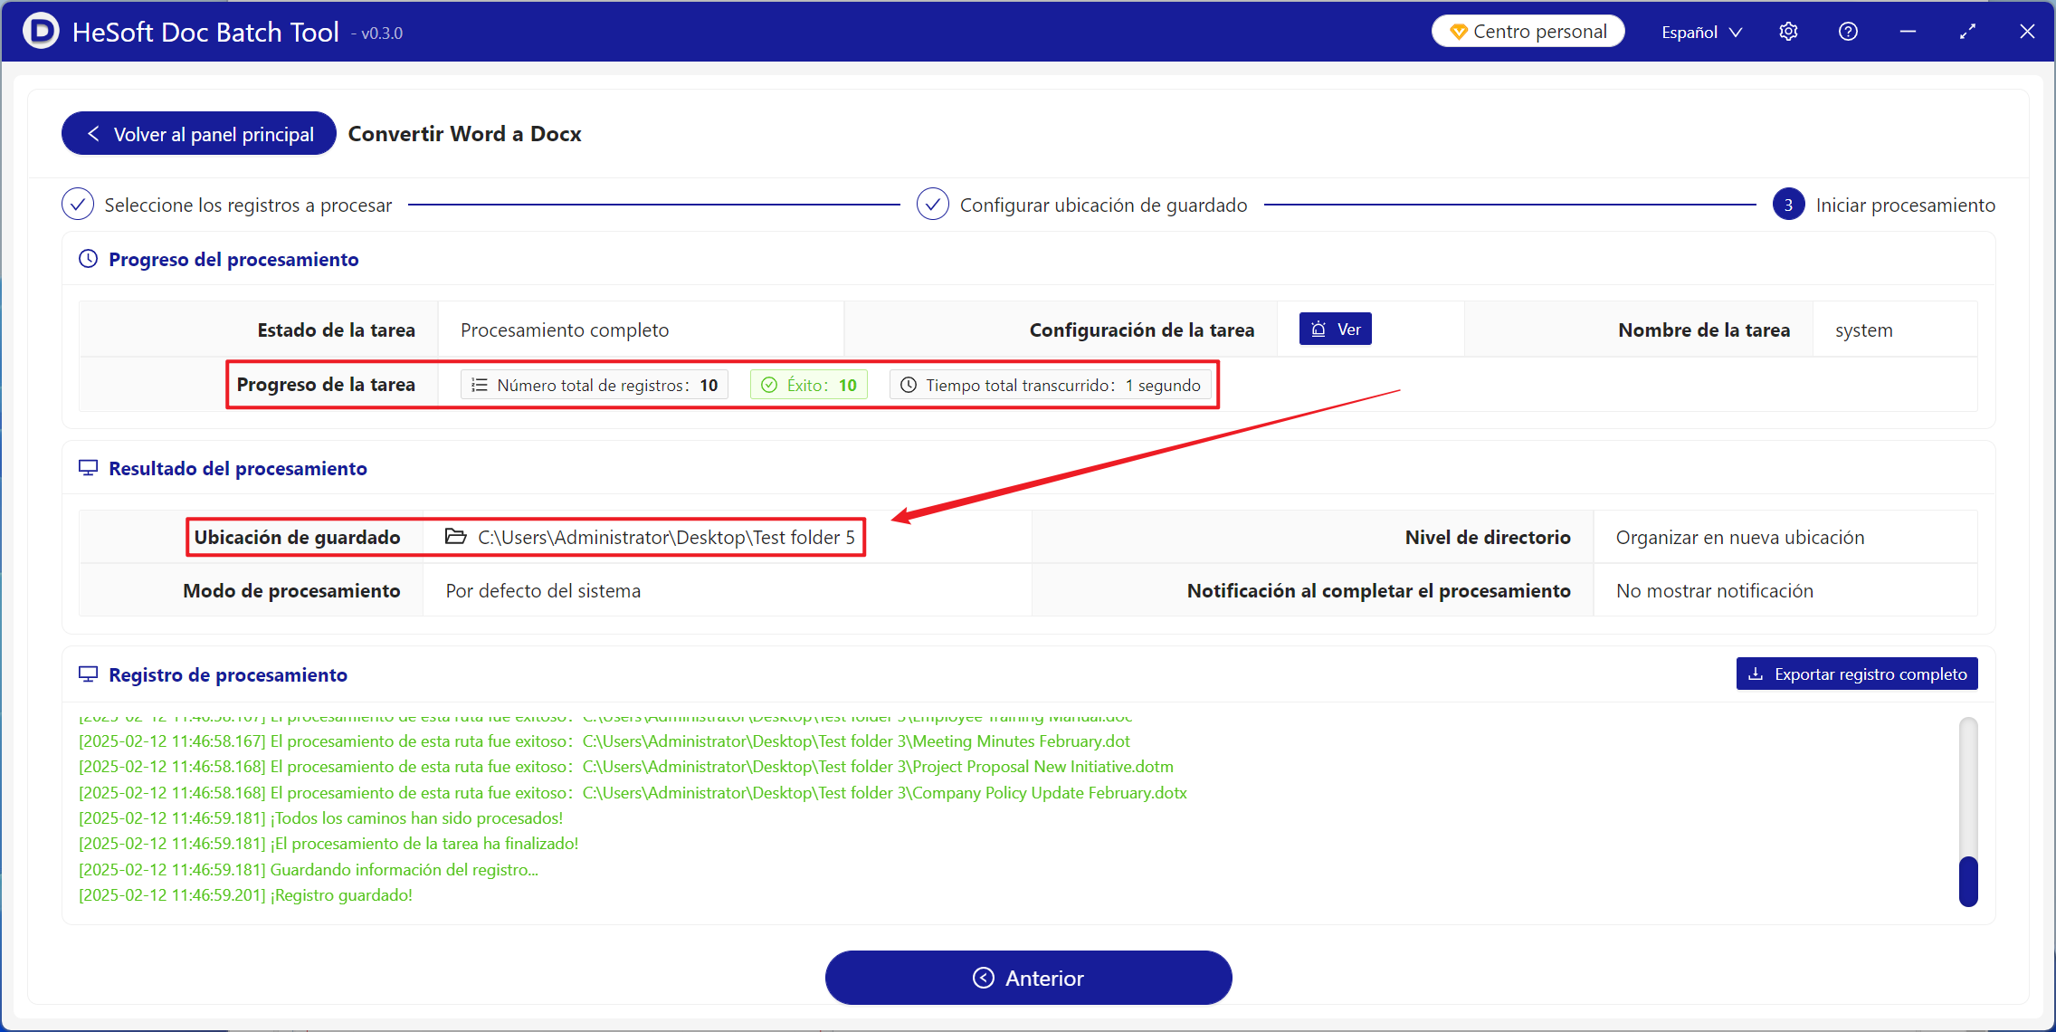Click the Convertir Word a Docx title

tap(464, 134)
